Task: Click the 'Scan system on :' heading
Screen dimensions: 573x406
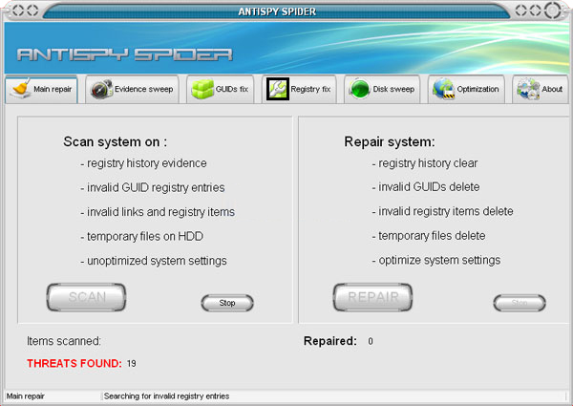Action: pos(116,141)
